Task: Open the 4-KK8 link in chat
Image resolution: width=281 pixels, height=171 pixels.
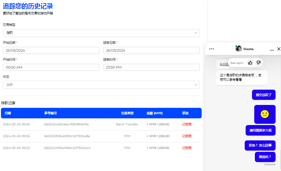Action: 224,64
